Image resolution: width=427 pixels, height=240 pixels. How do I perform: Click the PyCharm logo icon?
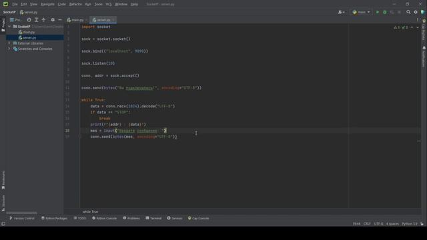click(5, 4)
